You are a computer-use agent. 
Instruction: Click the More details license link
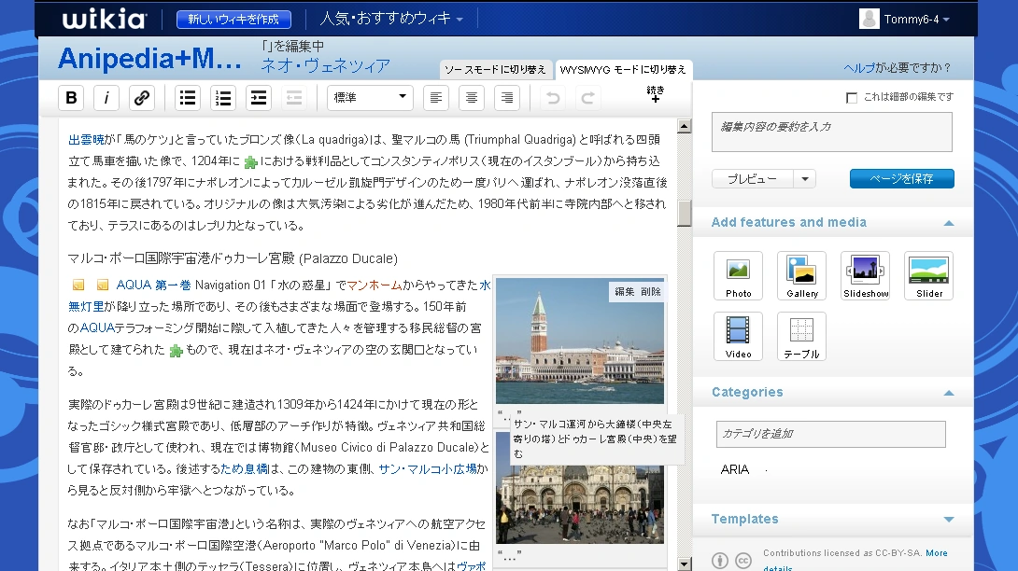tap(936, 553)
